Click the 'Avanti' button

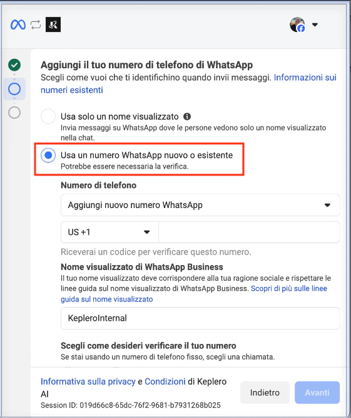(x=317, y=392)
